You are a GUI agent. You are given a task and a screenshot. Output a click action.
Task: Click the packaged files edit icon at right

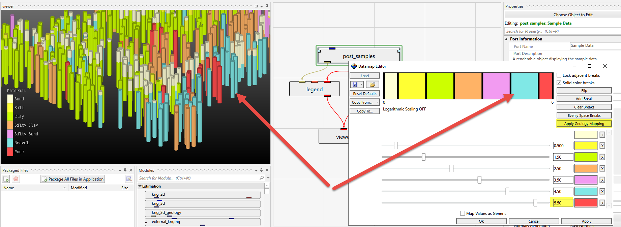click(x=129, y=179)
